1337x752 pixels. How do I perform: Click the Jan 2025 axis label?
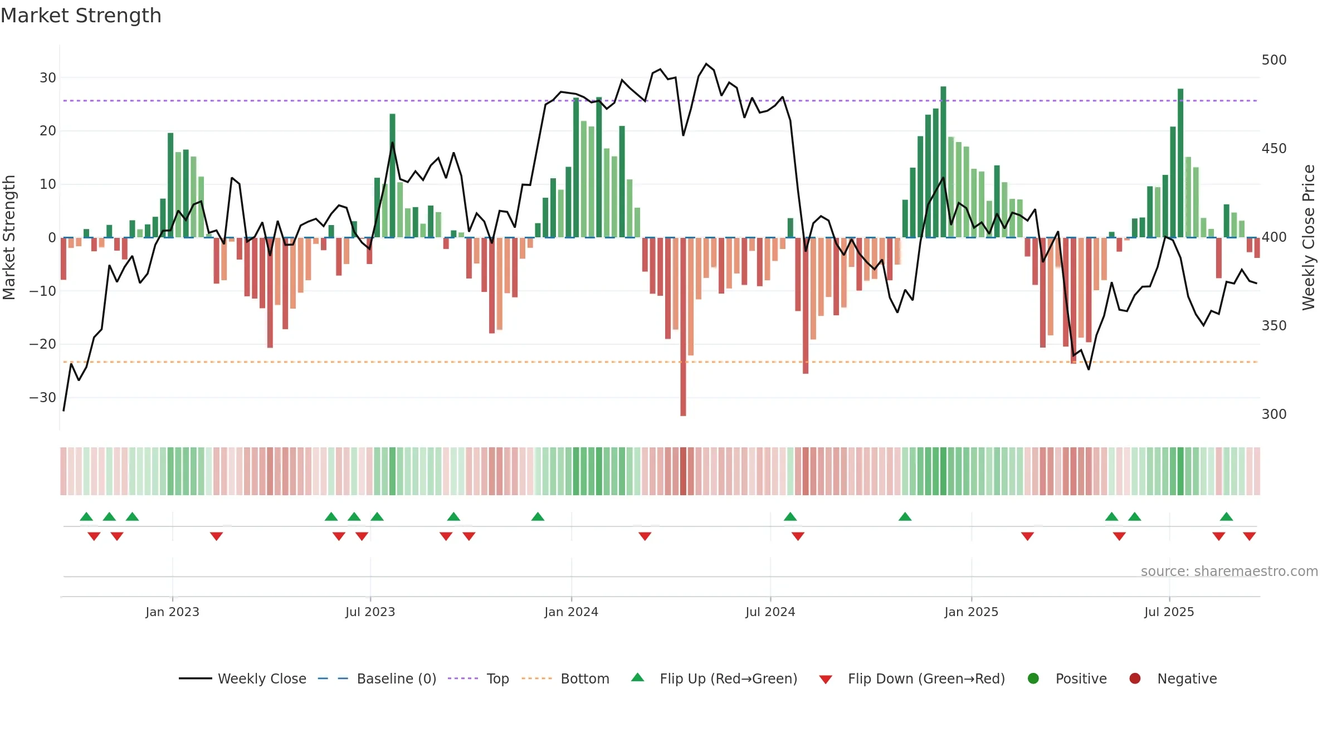point(971,612)
